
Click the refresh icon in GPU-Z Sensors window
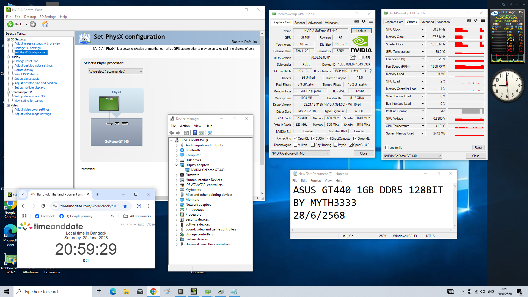tap(476, 20)
